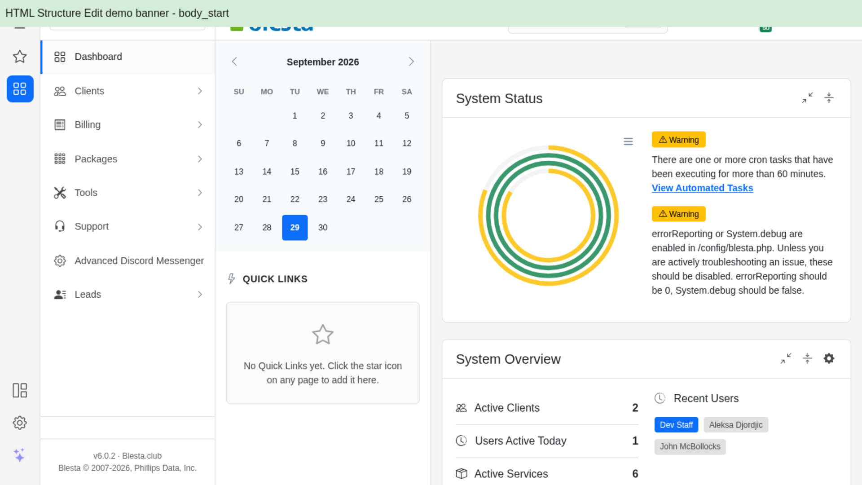This screenshot has height=485, width=862.
Task: Click the Active Services box icon
Action: point(461,474)
